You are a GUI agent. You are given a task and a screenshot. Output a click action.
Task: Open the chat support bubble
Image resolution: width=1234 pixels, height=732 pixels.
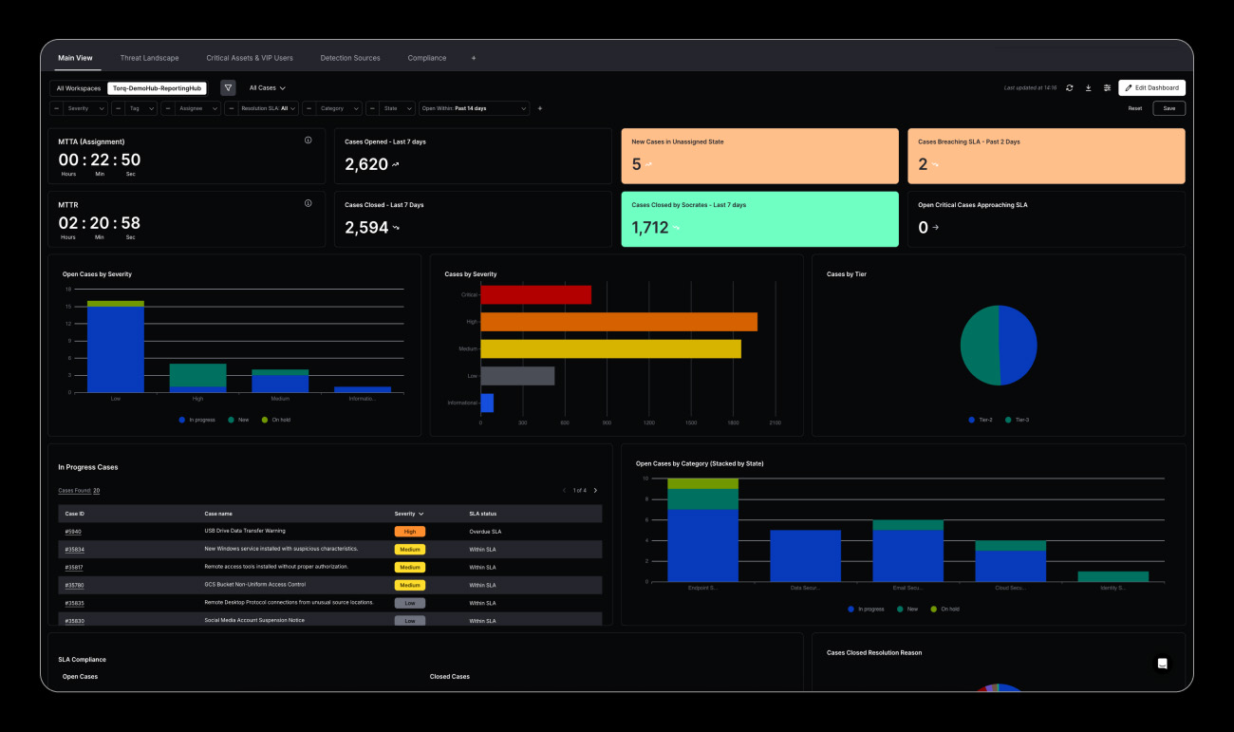point(1163,664)
